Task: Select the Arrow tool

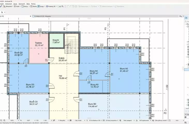Action: coord(2,12)
